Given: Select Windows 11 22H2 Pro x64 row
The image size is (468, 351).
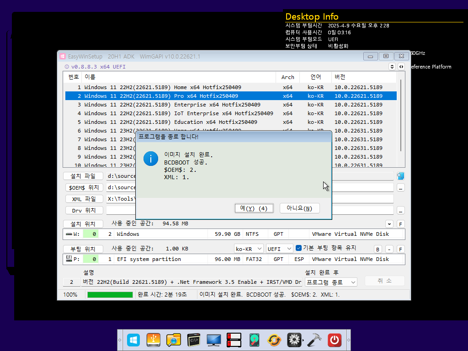Looking at the screenshot, I should coord(231,96).
